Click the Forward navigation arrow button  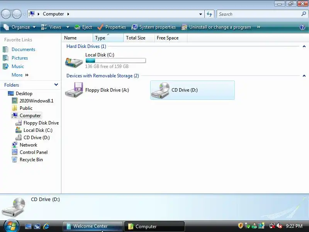tap(17, 14)
